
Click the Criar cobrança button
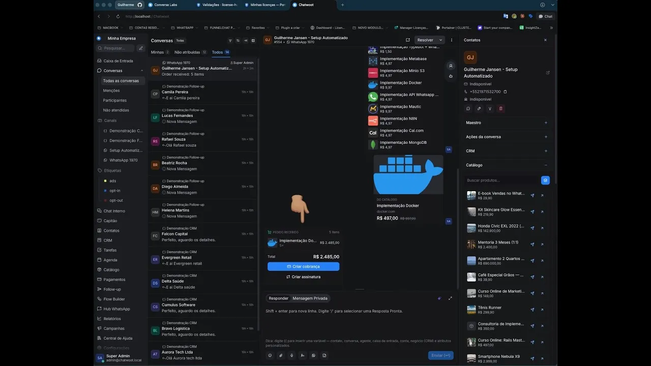(x=304, y=266)
